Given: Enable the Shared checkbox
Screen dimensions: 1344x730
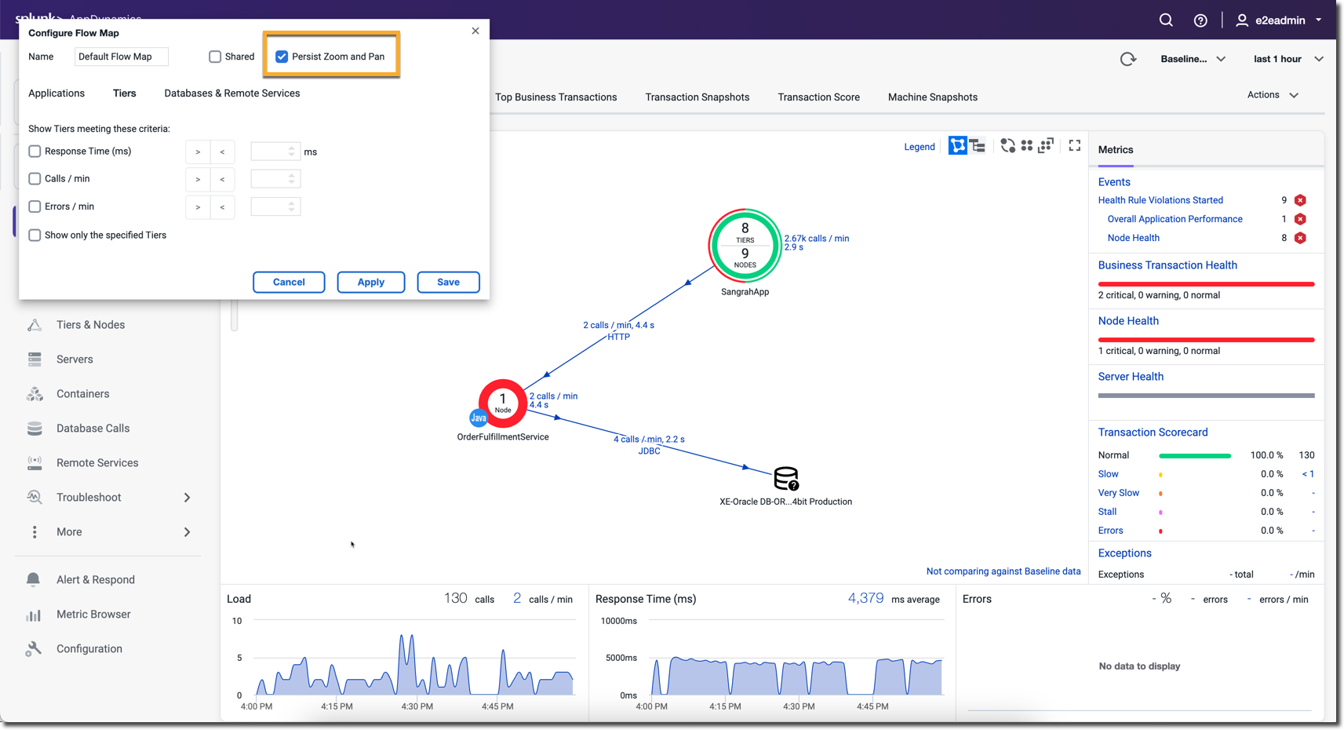Looking at the screenshot, I should click(215, 57).
